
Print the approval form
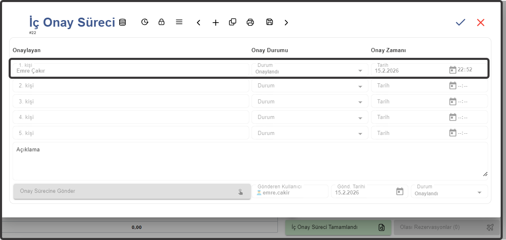point(250,23)
